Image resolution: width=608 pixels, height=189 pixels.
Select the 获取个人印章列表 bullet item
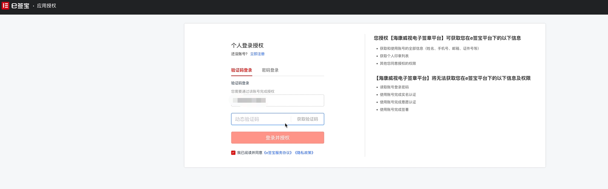(x=394, y=56)
